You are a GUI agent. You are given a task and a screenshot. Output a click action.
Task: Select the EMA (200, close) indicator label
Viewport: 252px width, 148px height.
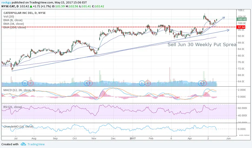(x=15, y=27)
